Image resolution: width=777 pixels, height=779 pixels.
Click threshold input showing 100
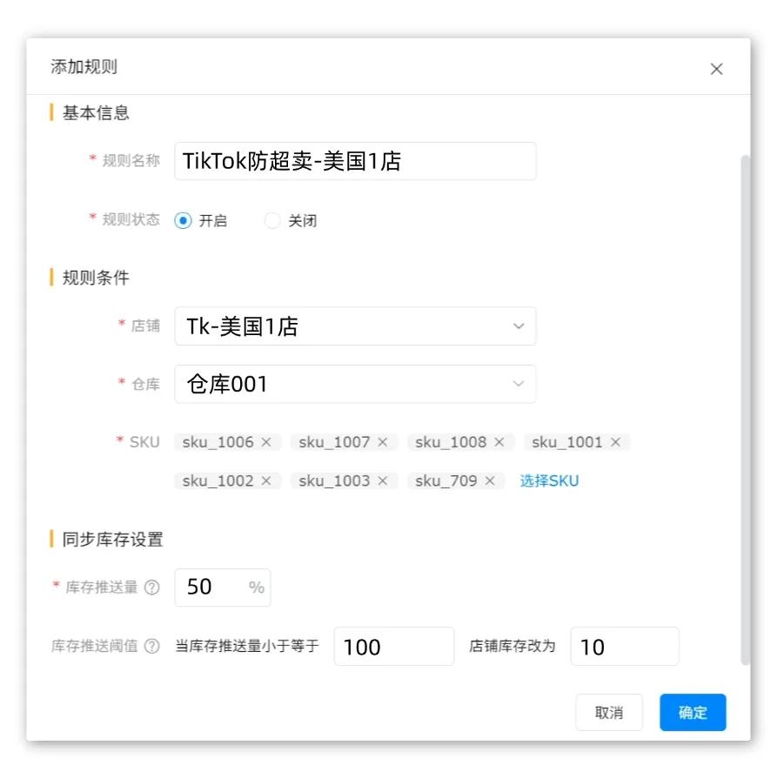click(393, 647)
